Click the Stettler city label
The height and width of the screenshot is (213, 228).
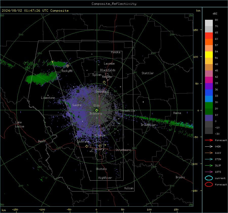click(x=148, y=73)
